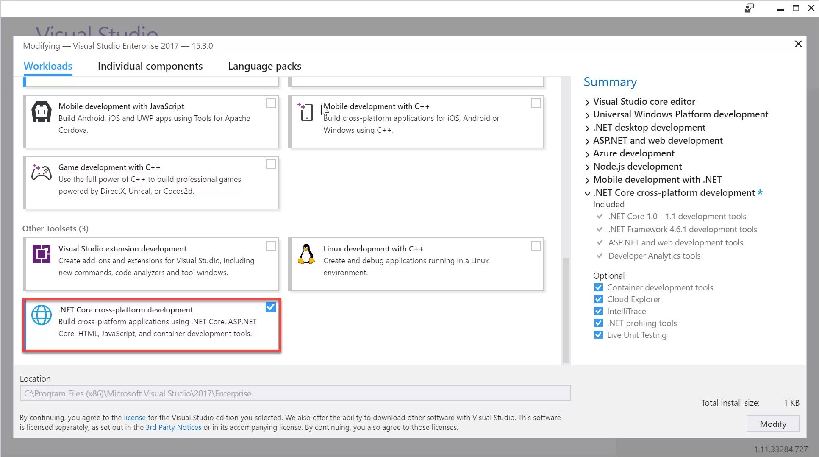The width and height of the screenshot is (819, 457).
Task: Check the Mobile development with JavaScript workload
Action: pyautogui.click(x=271, y=103)
